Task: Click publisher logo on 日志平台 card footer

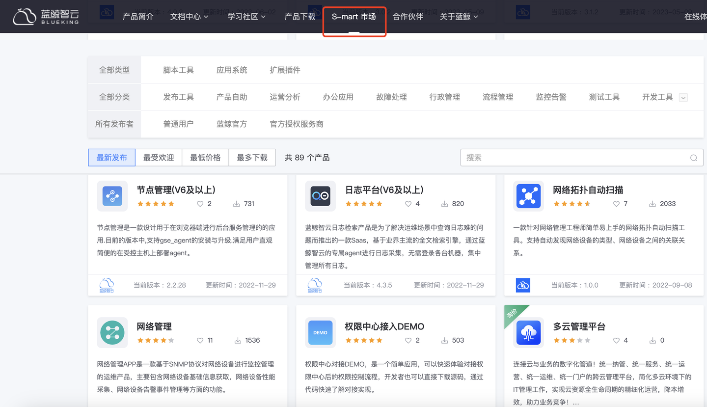Action: (315, 285)
